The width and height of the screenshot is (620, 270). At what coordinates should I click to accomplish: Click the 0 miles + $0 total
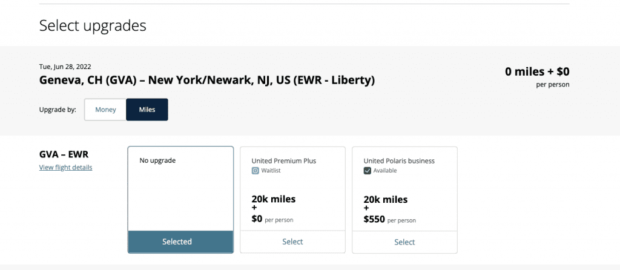pos(537,71)
